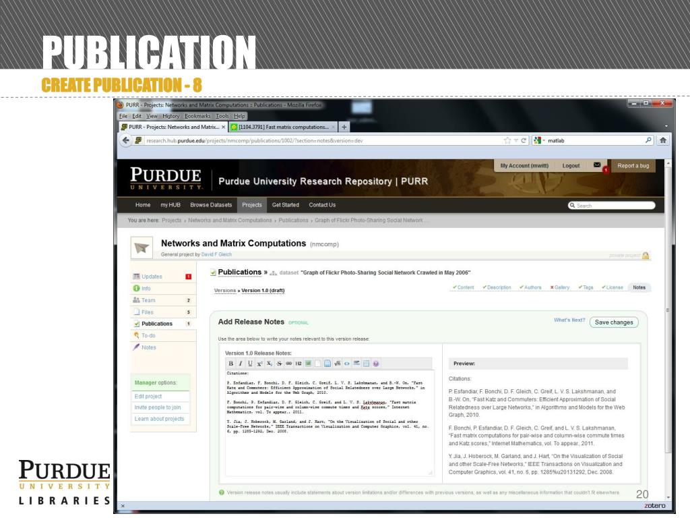Toggle bold formatting in release notes editor
Screen dimensions: 690x518
(x=230, y=364)
